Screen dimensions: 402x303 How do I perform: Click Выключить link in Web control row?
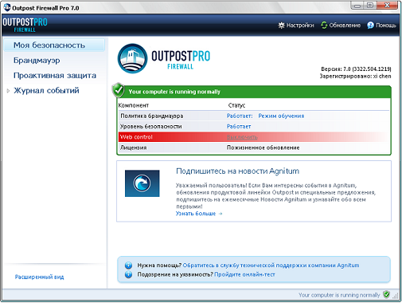pyautogui.click(x=242, y=137)
